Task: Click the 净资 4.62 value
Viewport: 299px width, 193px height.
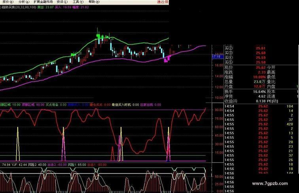Action: click(262, 96)
